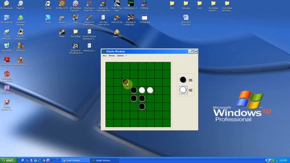Select the Cats folder on desktop
This screenshot has height=163, width=290.
point(199,5)
